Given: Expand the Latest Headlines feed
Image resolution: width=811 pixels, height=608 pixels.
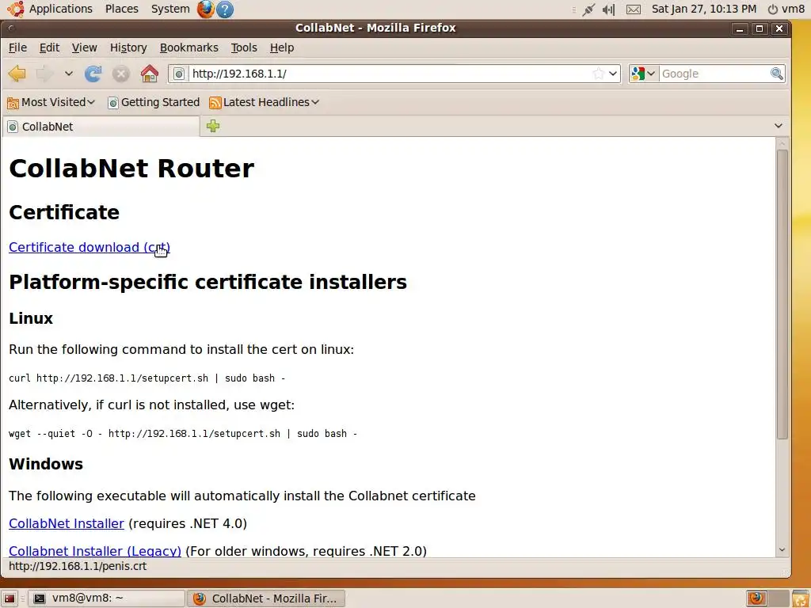Looking at the screenshot, I should click(x=265, y=102).
